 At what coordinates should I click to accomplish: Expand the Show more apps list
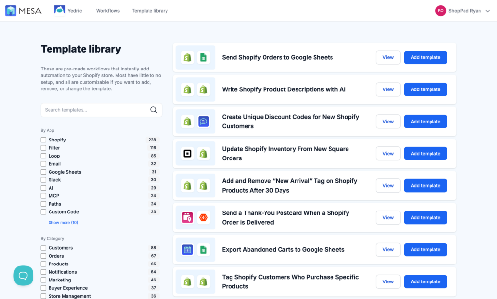pos(62,222)
